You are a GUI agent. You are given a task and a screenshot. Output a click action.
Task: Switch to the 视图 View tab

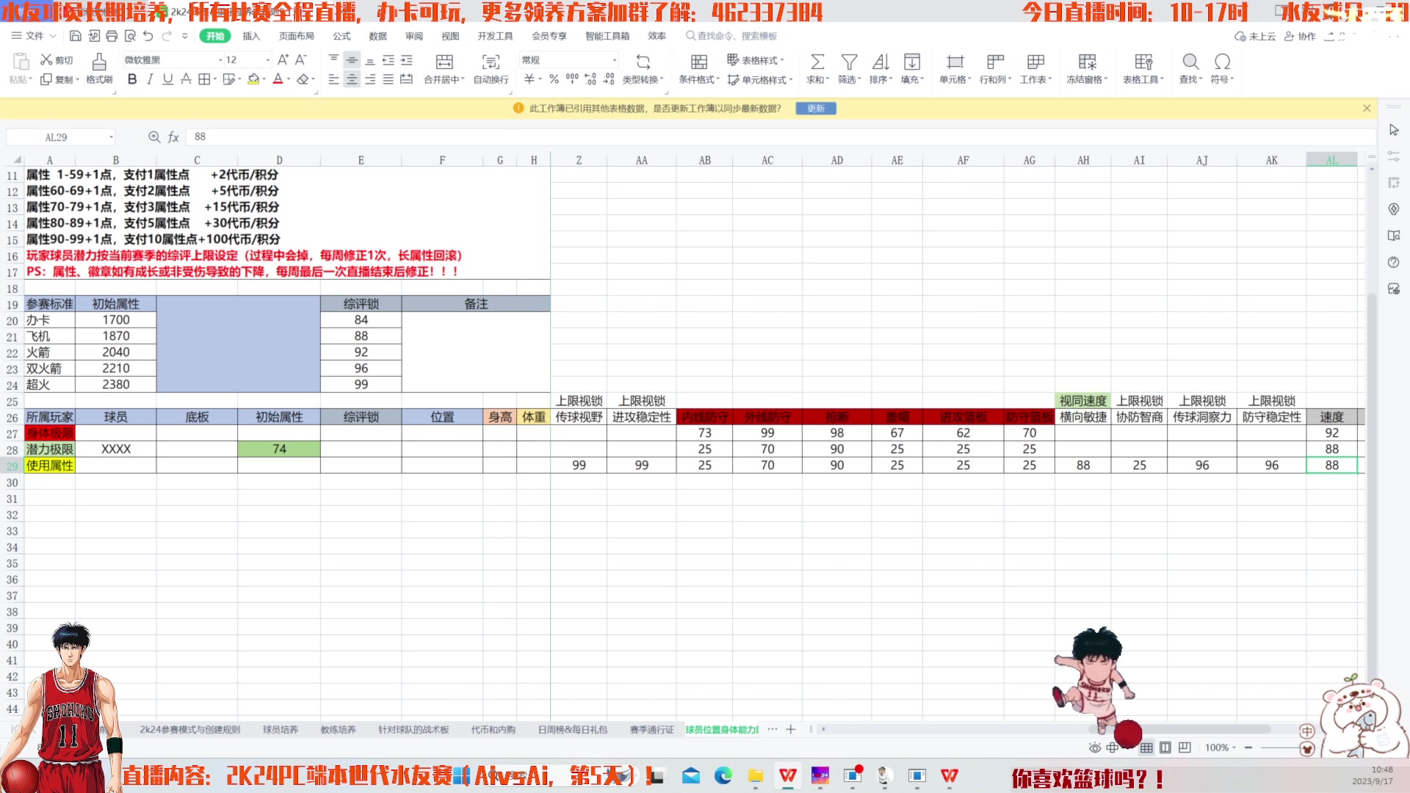pyautogui.click(x=450, y=36)
